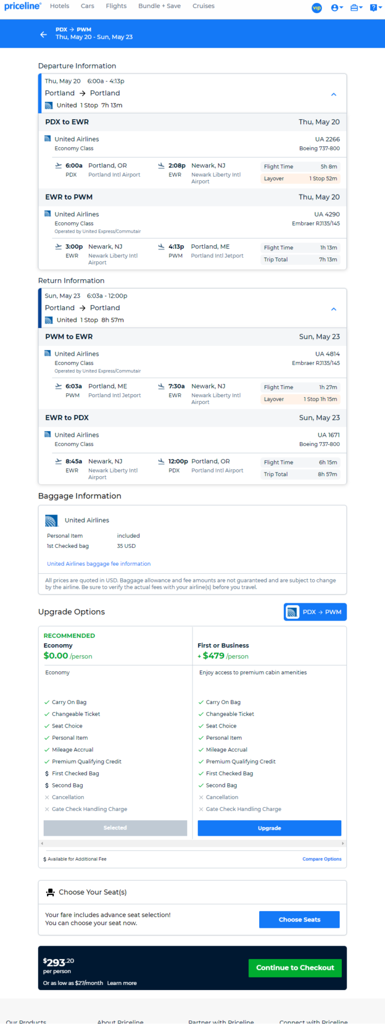Viewport: 385px width, 1024px height.
Task: Open the account profile dropdown
Action: (337, 7)
